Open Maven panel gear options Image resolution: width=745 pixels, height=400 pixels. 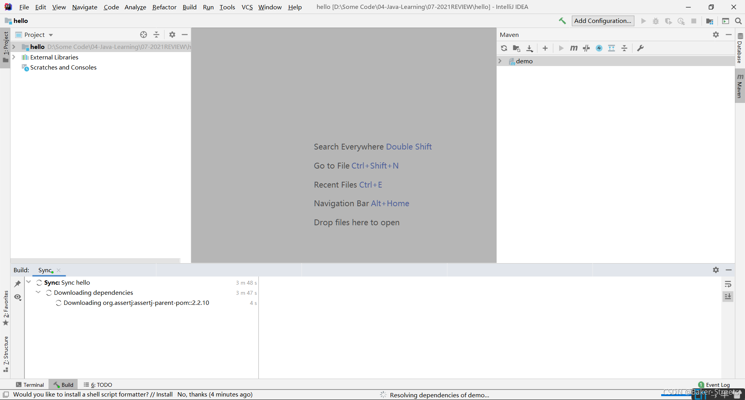coord(716,35)
